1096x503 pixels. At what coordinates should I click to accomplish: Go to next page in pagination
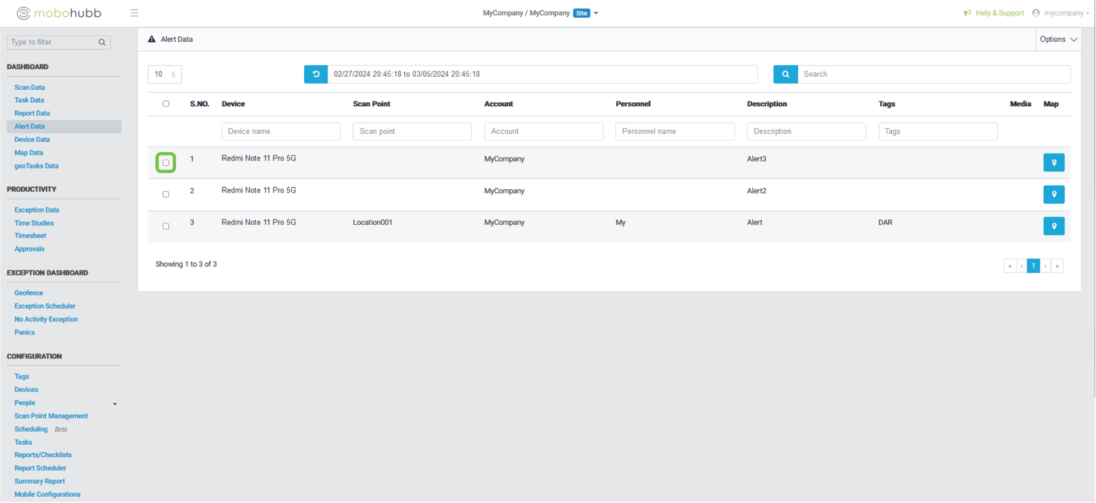[x=1045, y=266]
